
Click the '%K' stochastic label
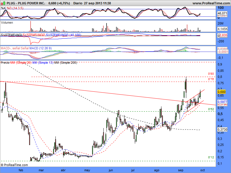3,8
